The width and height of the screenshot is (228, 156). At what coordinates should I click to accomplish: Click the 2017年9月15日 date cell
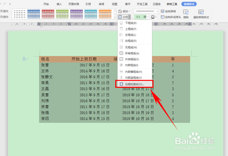[x=94, y=65]
